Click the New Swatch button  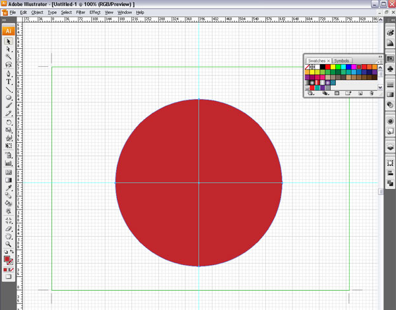[x=360, y=93]
